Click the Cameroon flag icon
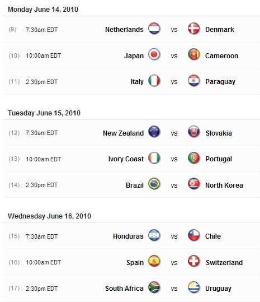 [x=193, y=54]
